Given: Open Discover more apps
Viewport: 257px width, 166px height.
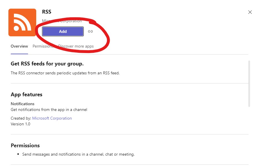Looking at the screenshot, I should pos(76,46).
